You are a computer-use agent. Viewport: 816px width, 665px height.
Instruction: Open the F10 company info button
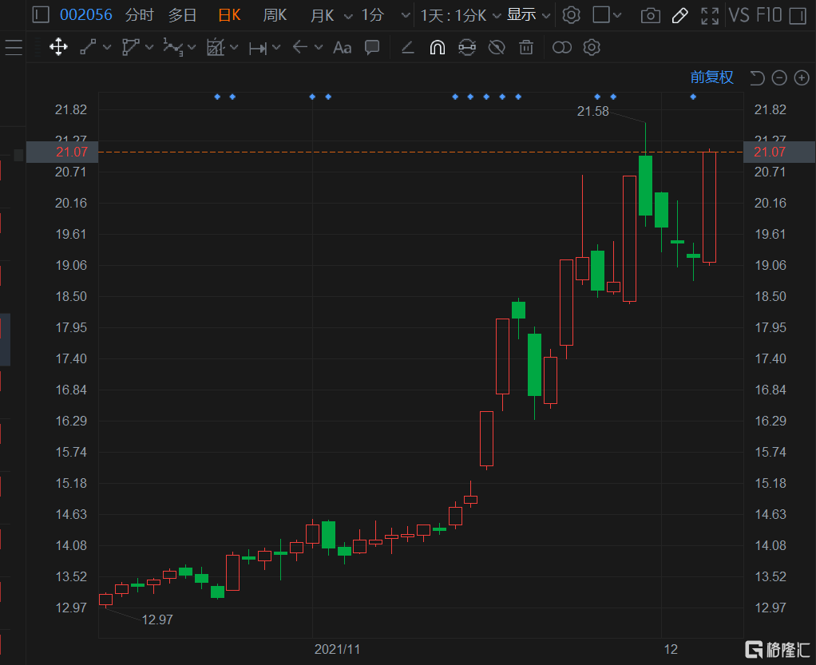pyautogui.click(x=769, y=15)
